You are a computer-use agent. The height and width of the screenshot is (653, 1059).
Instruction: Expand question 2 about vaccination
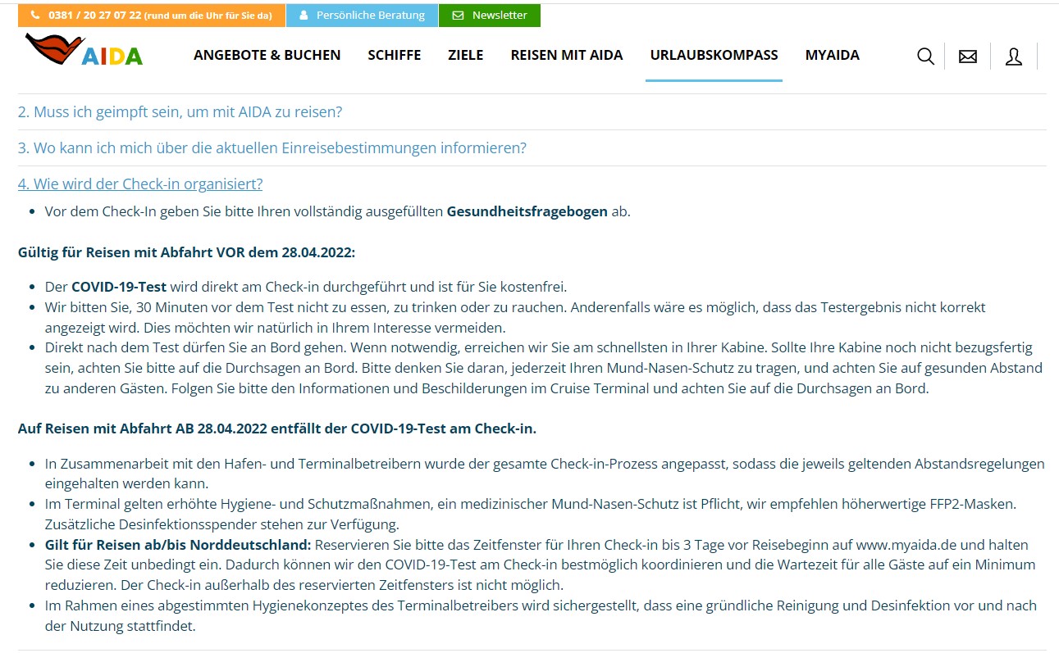[x=180, y=111]
